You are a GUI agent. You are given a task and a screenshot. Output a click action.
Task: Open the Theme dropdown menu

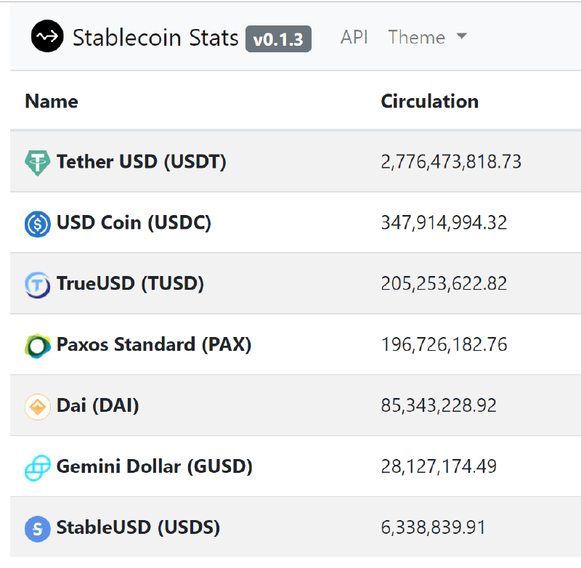tap(427, 37)
